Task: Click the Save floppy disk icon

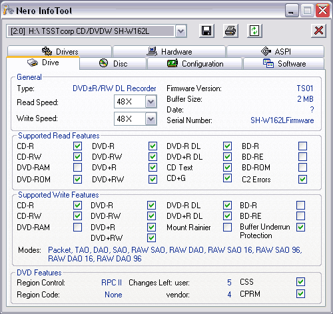Action: click(206, 31)
